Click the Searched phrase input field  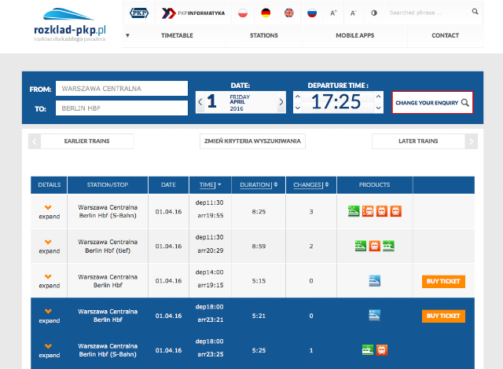(x=428, y=13)
